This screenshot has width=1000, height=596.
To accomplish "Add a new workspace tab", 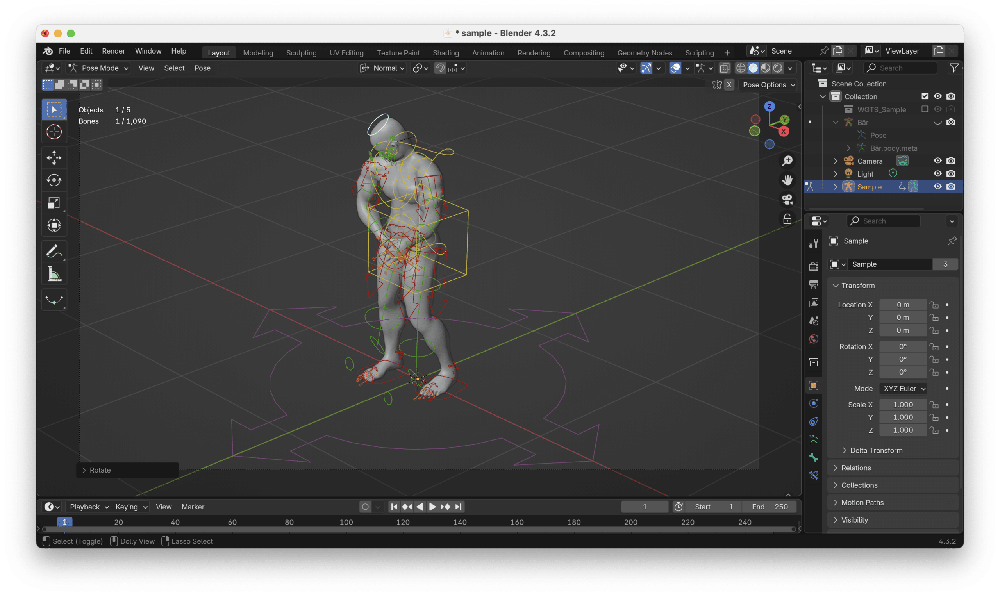I will coord(727,53).
